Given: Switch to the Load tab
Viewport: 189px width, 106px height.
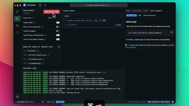Looking at the screenshot, I should pos(145,11).
